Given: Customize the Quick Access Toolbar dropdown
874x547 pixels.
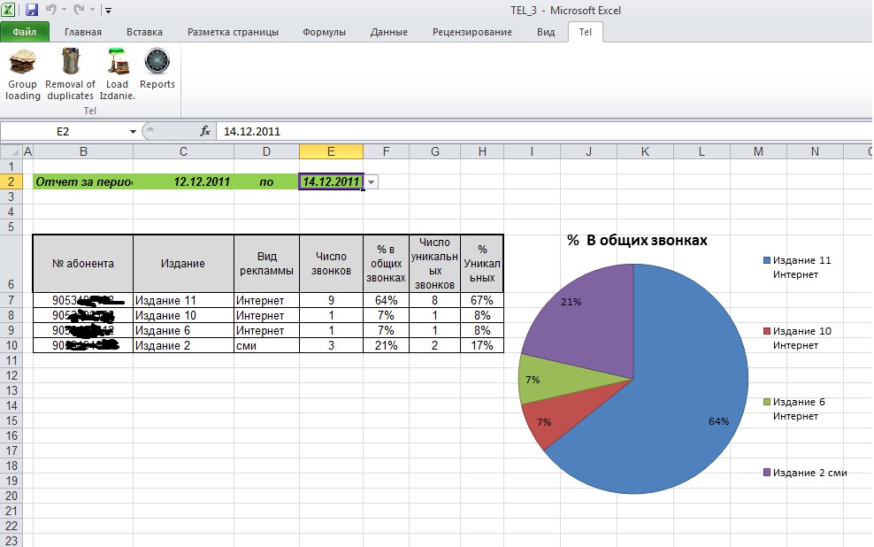Looking at the screenshot, I should [x=108, y=10].
